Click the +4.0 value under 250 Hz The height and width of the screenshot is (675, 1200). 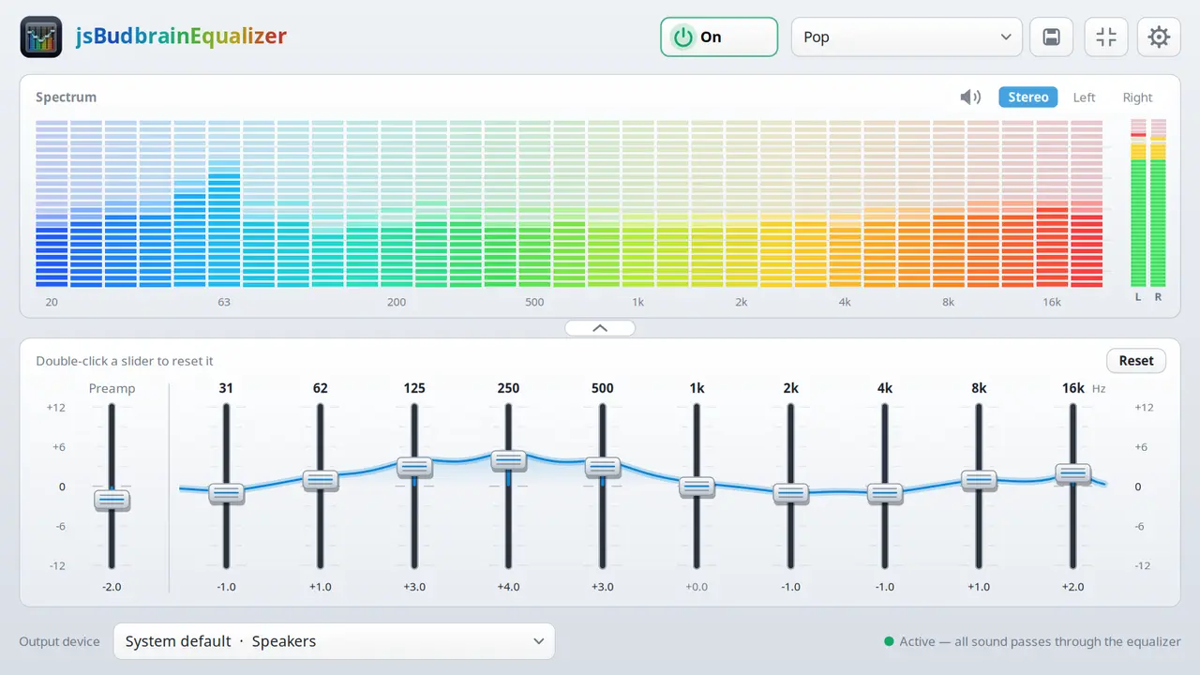pyautogui.click(x=508, y=587)
